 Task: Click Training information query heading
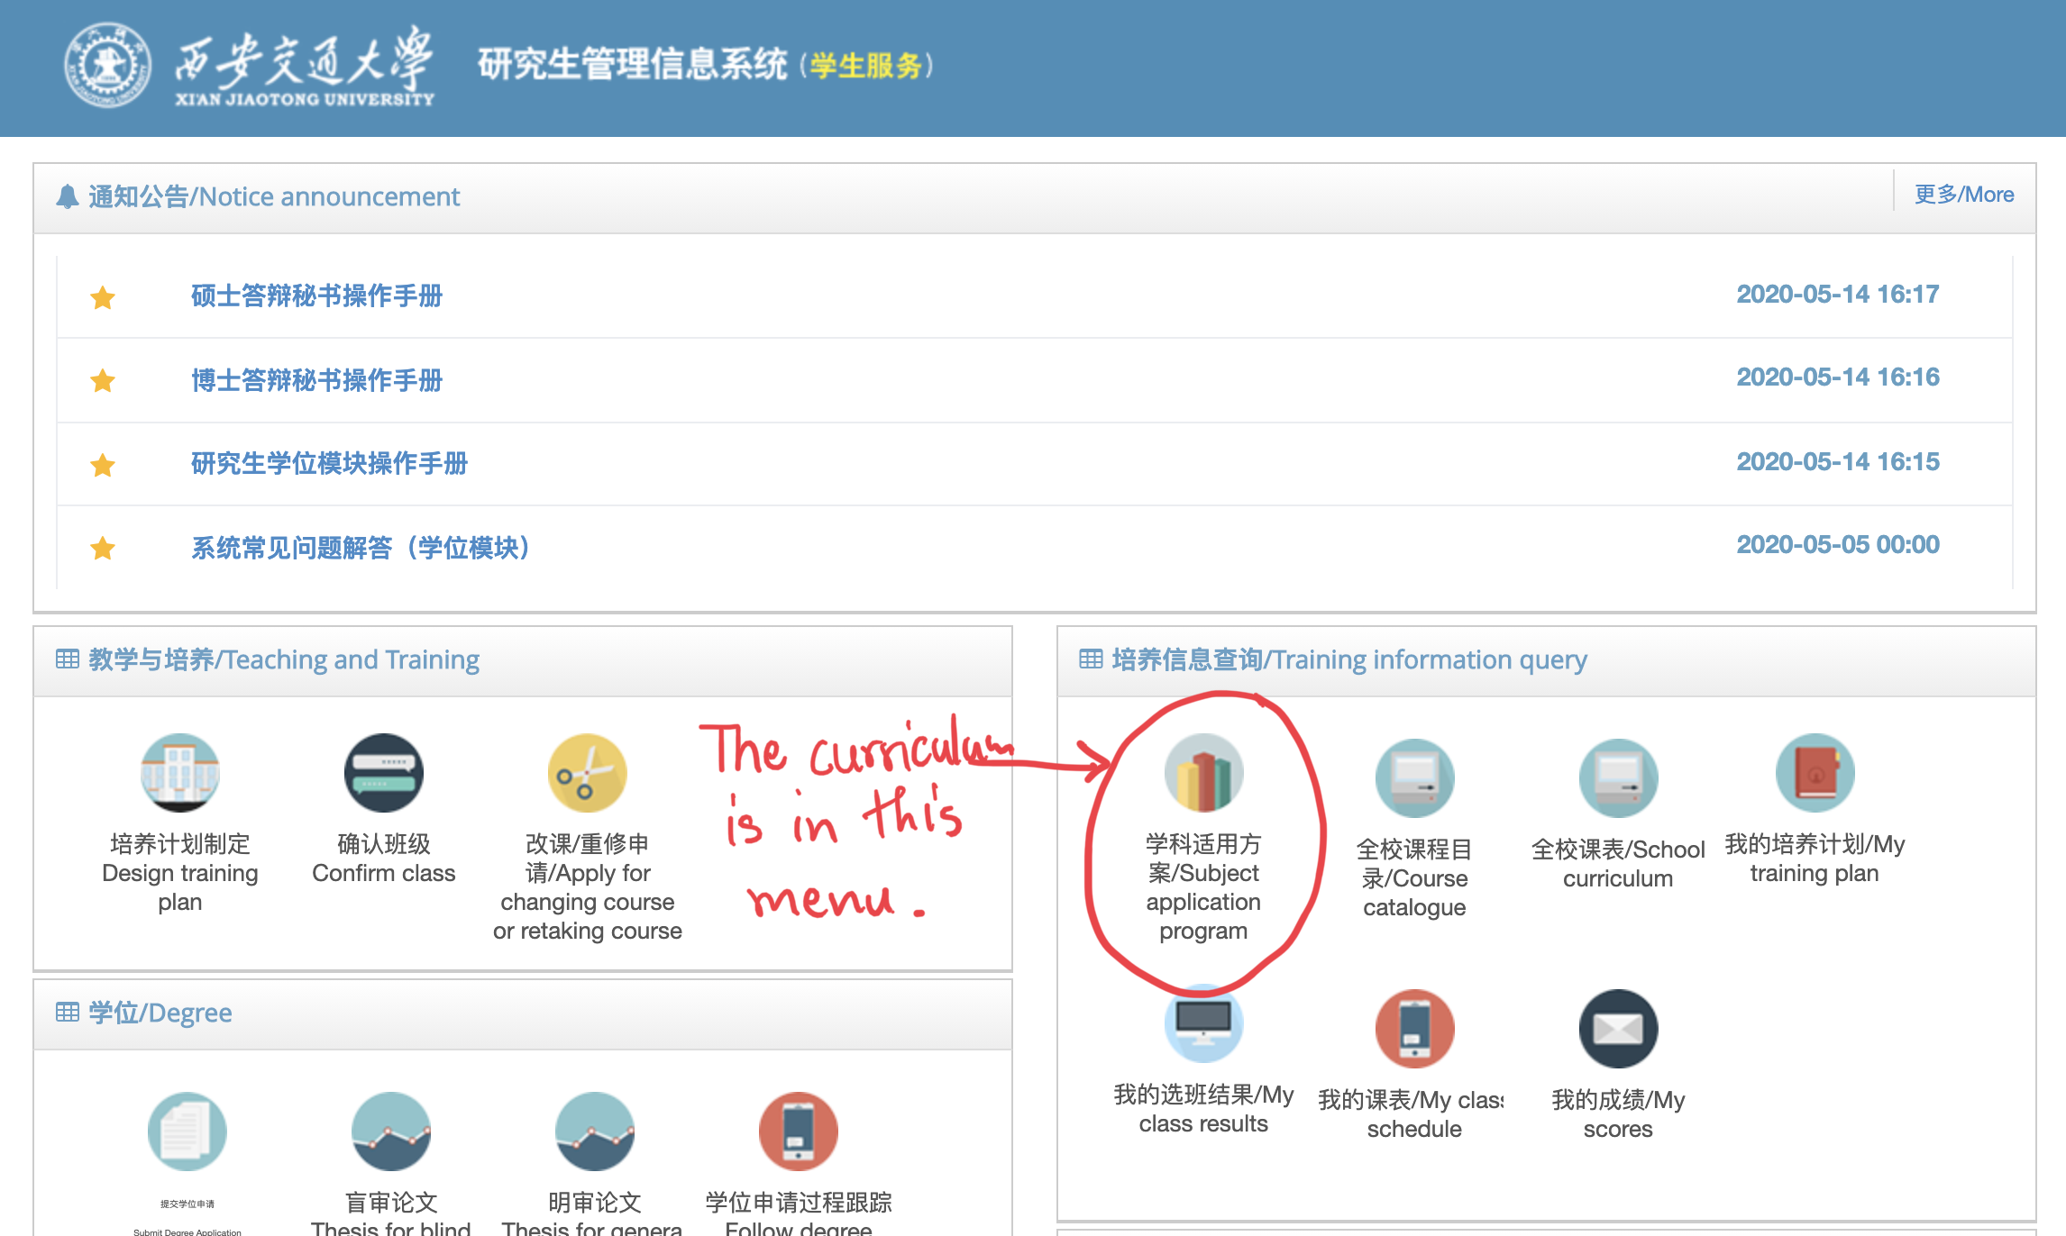(1349, 659)
